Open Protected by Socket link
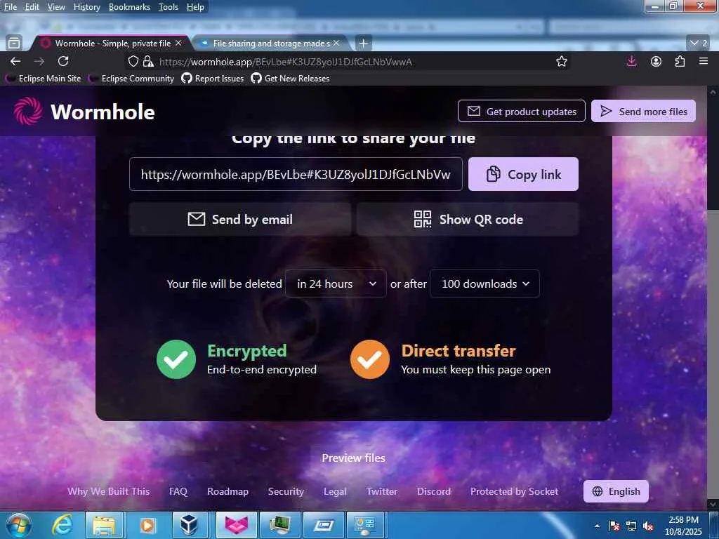Image resolution: width=719 pixels, height=539 pixels. pos(515,491)
